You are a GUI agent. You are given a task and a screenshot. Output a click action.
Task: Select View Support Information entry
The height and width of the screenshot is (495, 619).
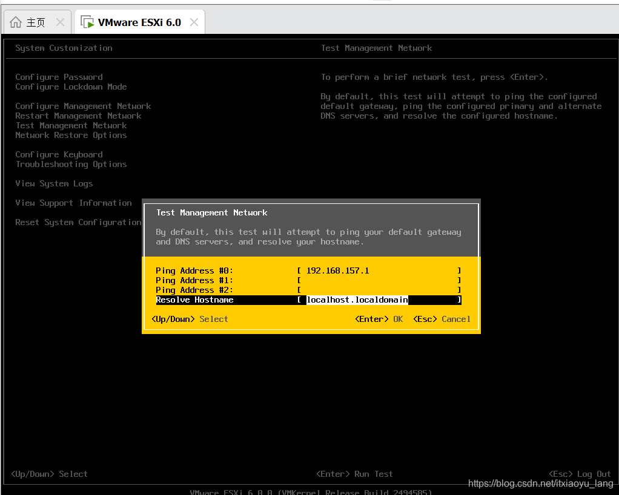(73, 203)
